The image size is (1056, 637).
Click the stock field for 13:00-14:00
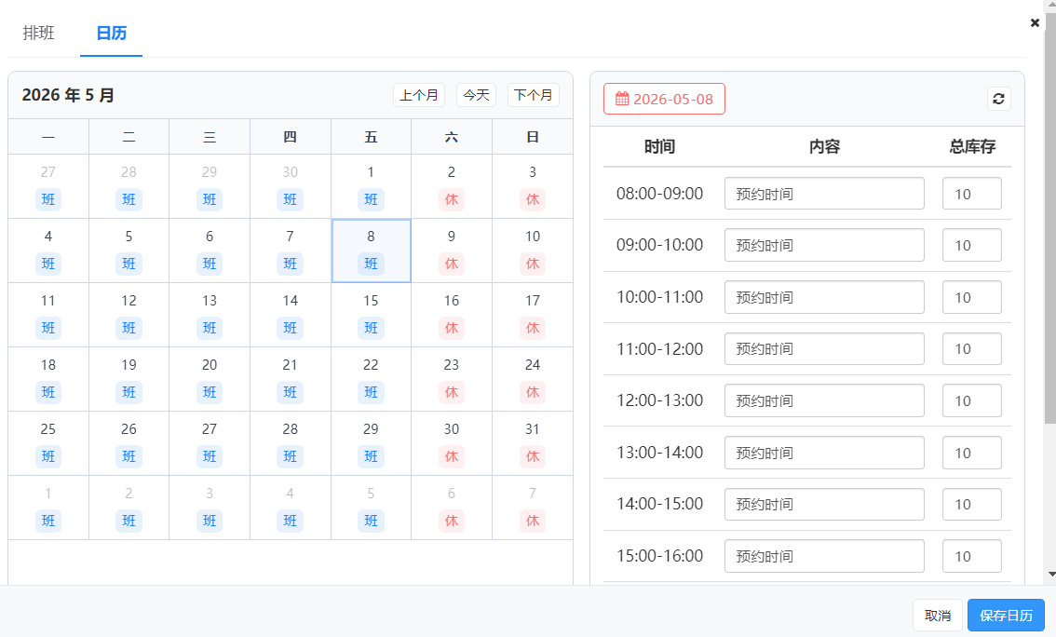pyautogui.click(x=972, y=453)
